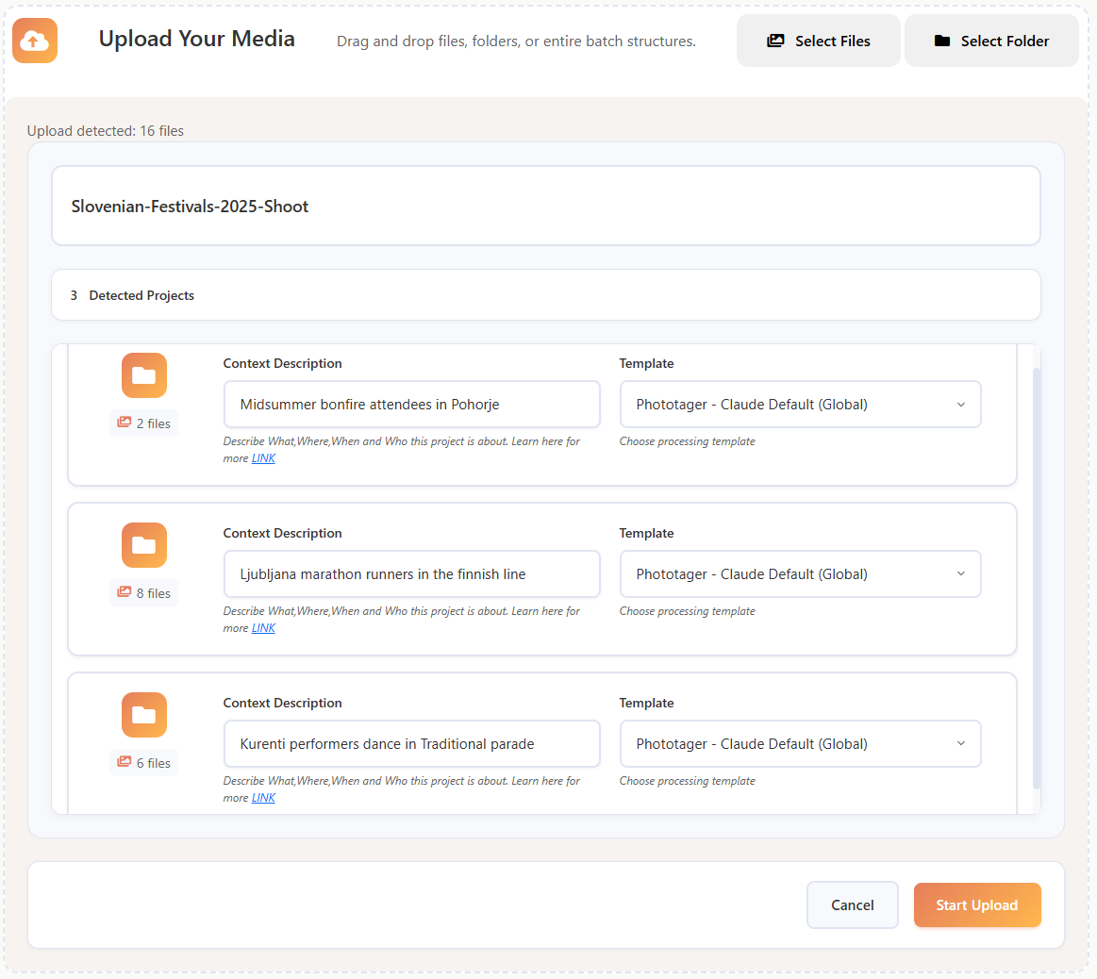Open template dropdown for Kurenti performers project
Image resolution: width=1097 pixels, height=979 pixels.
click(x=801, y=744)
